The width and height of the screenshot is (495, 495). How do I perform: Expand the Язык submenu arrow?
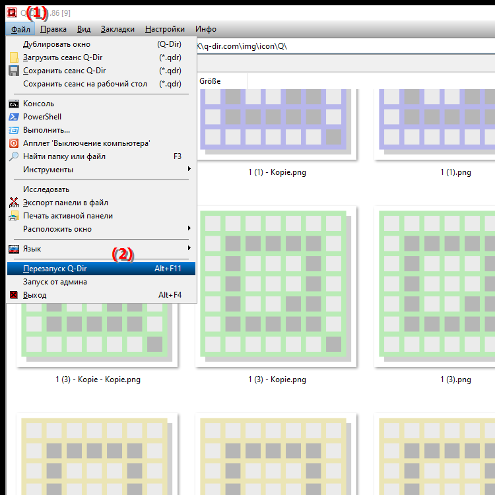[x=189, y=248]
